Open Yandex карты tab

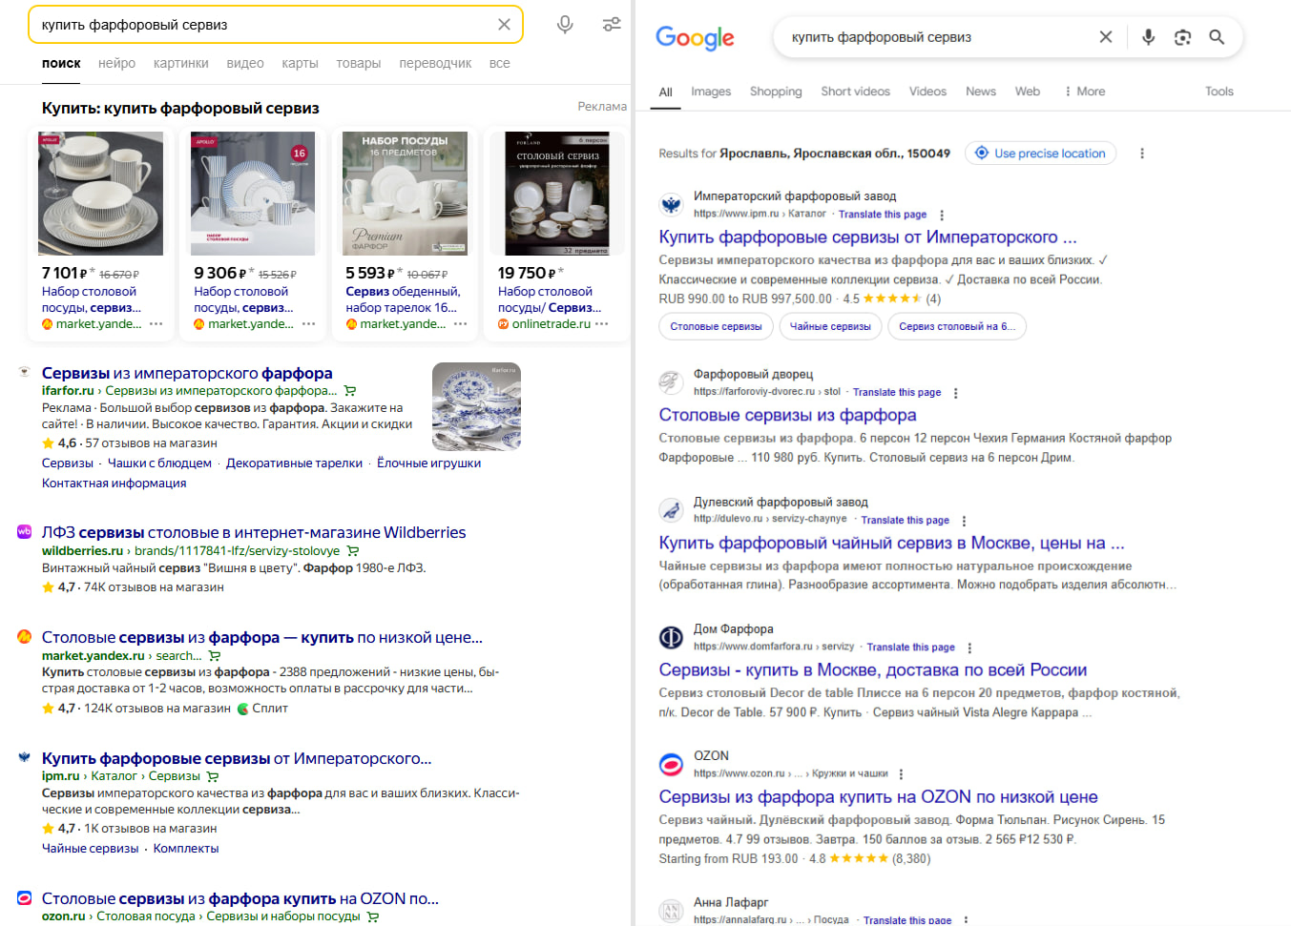pyautogui.click(x=300, y=63)
